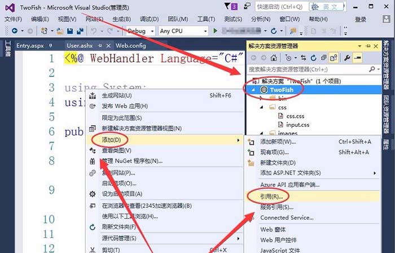Click the Solution Explorer search field
The height and width of the screenshot is (253, 395).
click(x=308, y=69)
